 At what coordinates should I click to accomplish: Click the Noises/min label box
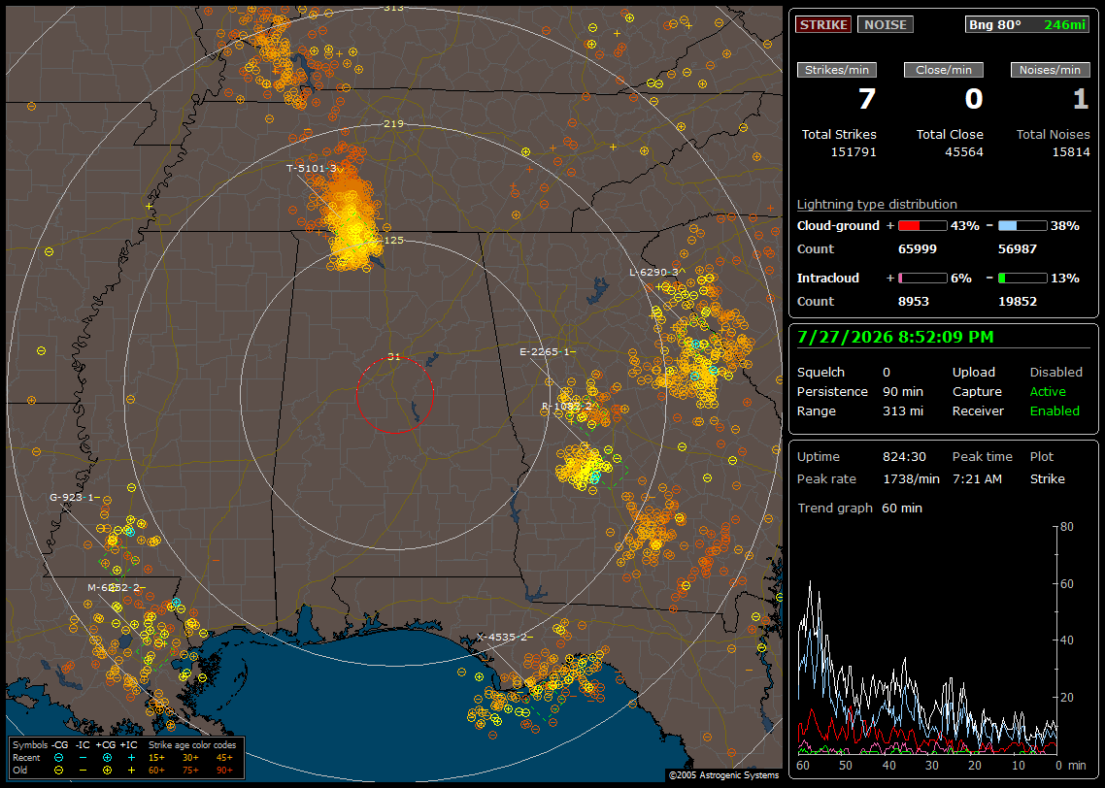click(1050, 70)
